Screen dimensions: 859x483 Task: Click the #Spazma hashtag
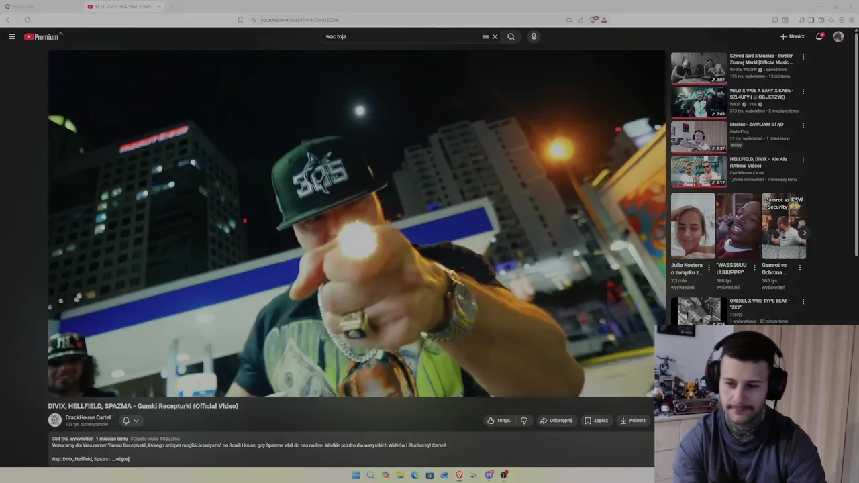click(x=170, y=439)
